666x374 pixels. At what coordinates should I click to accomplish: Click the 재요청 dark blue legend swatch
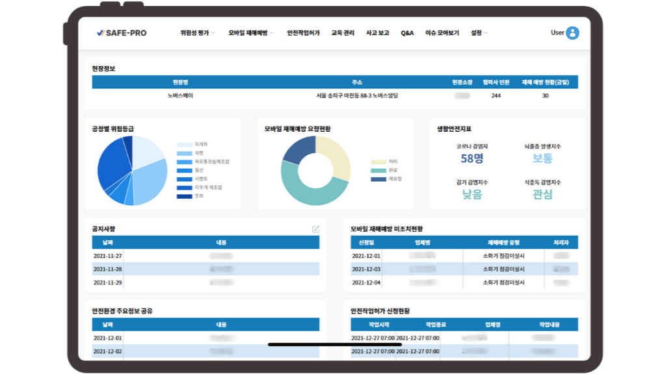pyautogui.click(x=379, y=179)
